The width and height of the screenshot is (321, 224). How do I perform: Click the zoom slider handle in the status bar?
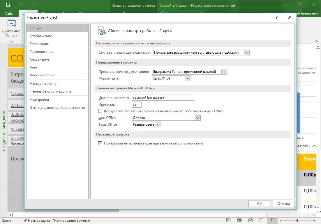[x=297, y=220]
